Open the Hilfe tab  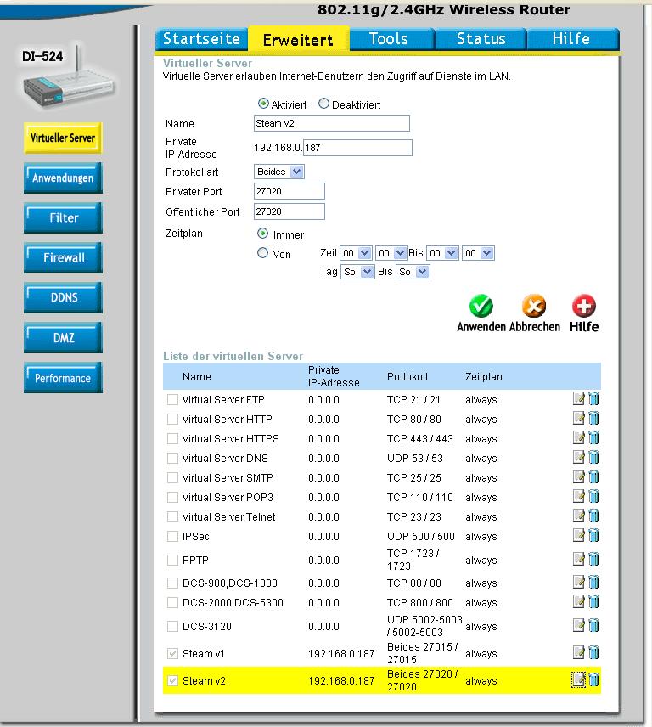point(572,39)
